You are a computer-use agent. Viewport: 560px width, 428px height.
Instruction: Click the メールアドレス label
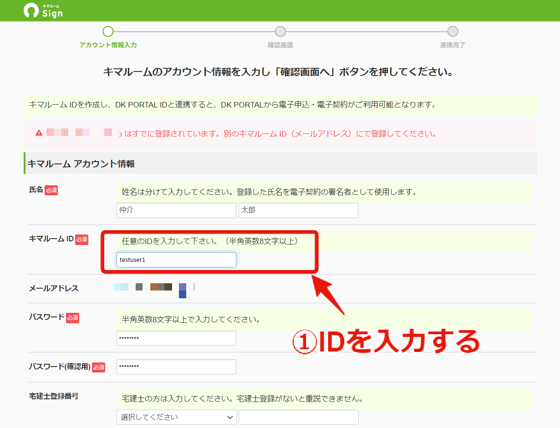54,288
